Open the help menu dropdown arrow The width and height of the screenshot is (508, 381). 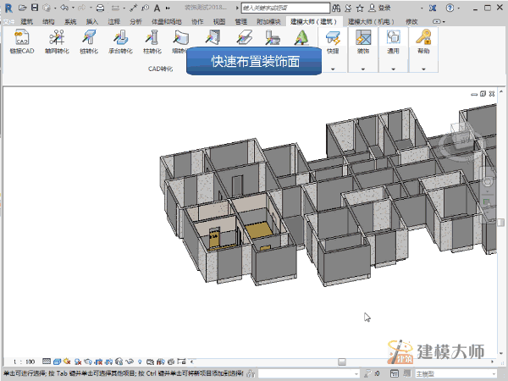coord(458,8)
